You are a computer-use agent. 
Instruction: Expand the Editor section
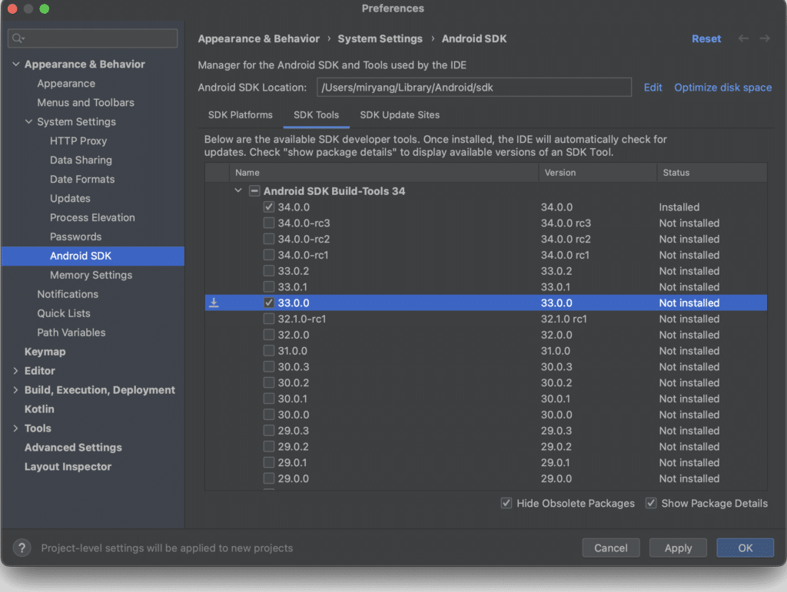coord(15,371)
